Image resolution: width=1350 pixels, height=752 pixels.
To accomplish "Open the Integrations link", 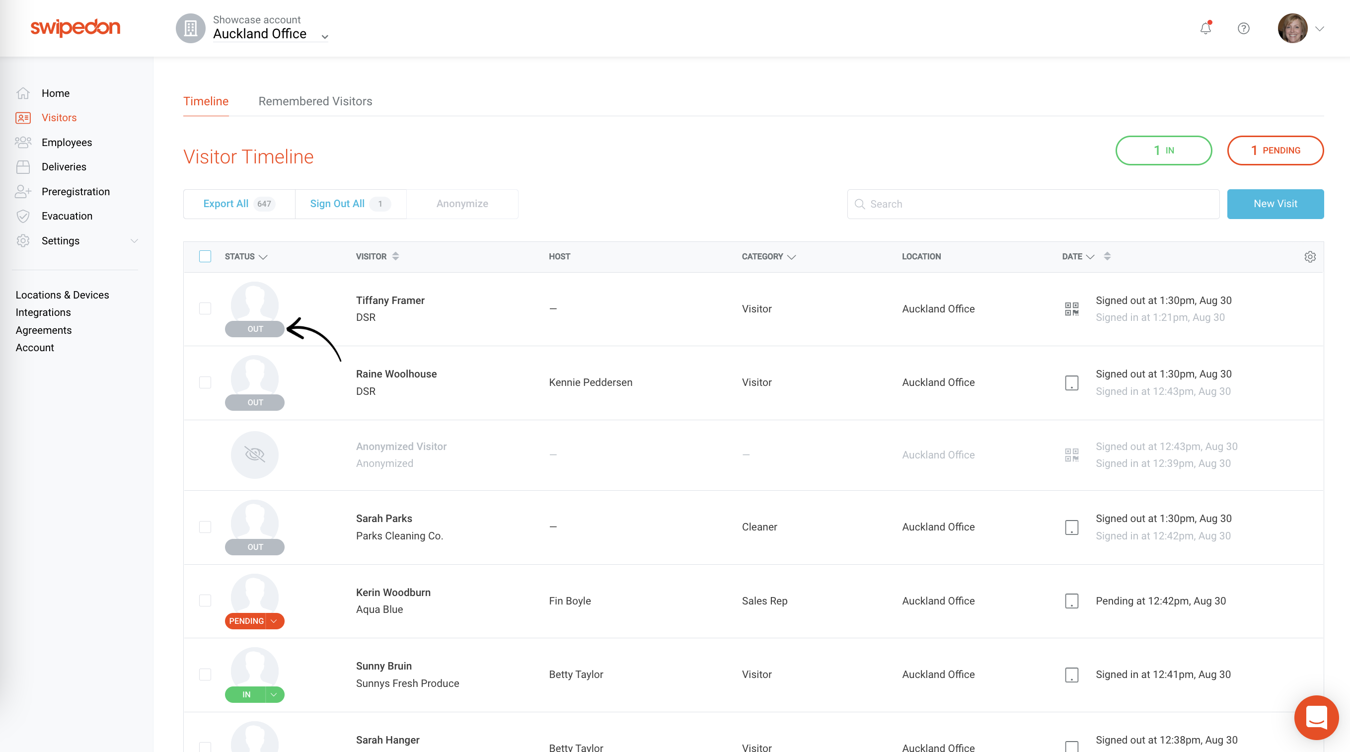I will pyautogui.click(x=43, y=312).
